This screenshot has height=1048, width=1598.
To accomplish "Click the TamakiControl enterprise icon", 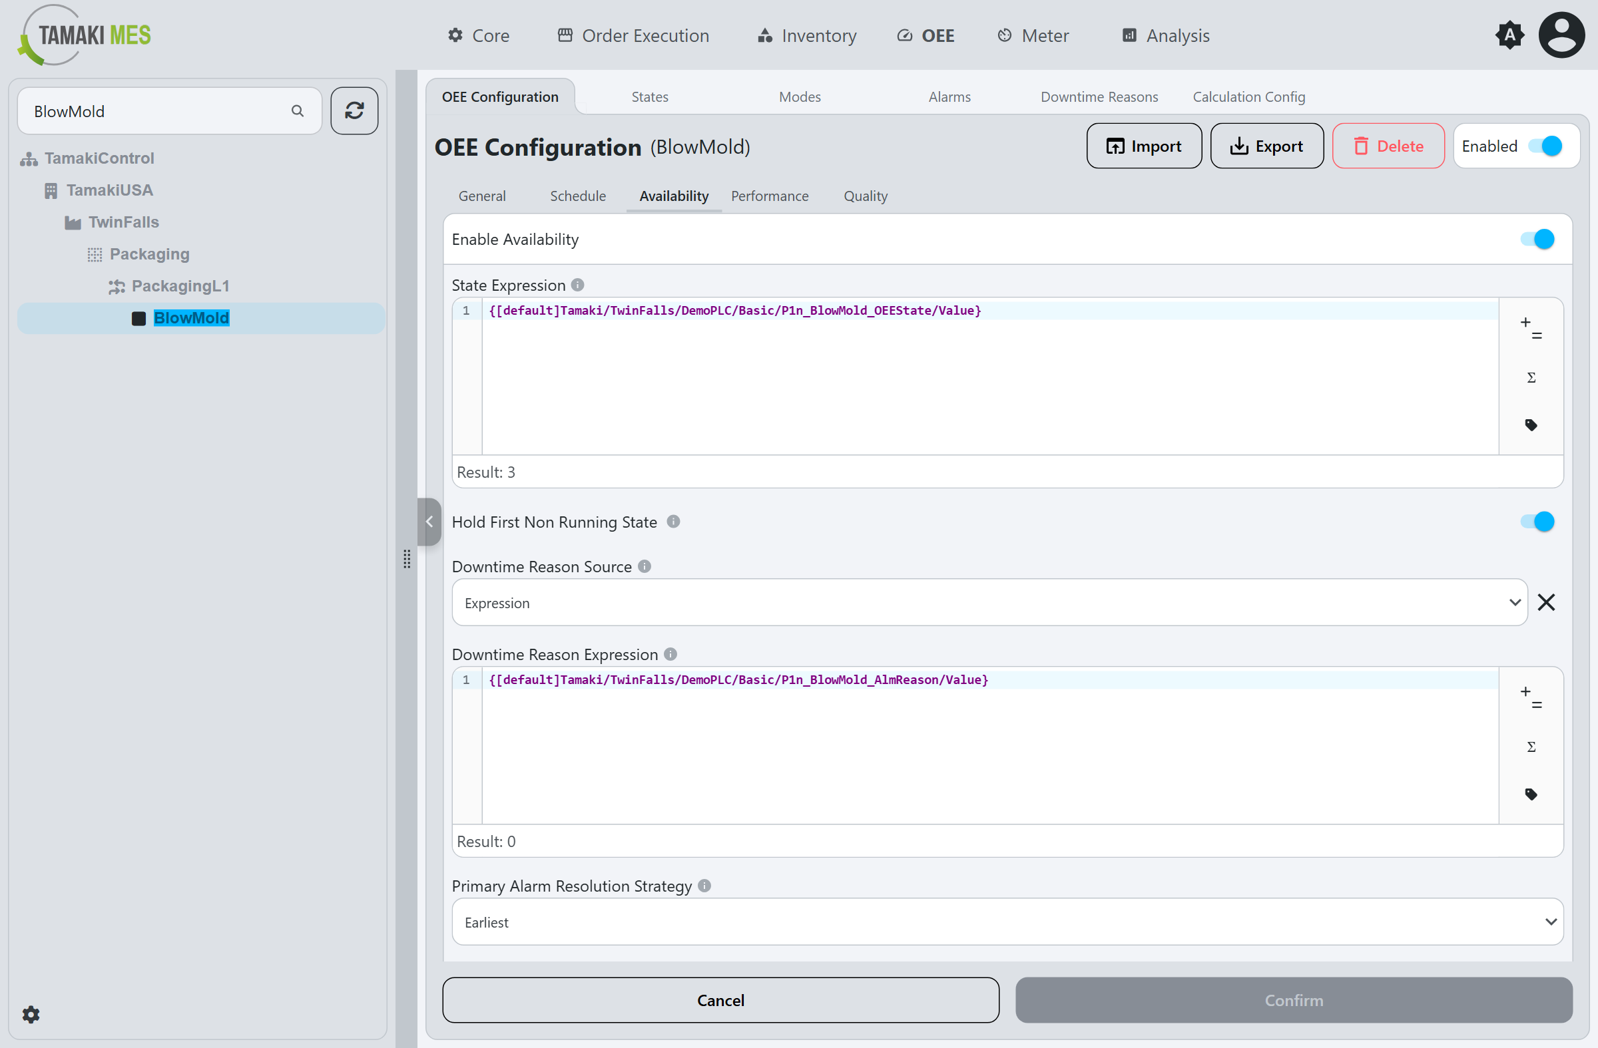I will [x=29, y=159].
